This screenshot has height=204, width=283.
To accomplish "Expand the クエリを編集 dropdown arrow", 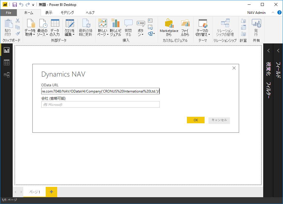I will [x=73, y=34].
